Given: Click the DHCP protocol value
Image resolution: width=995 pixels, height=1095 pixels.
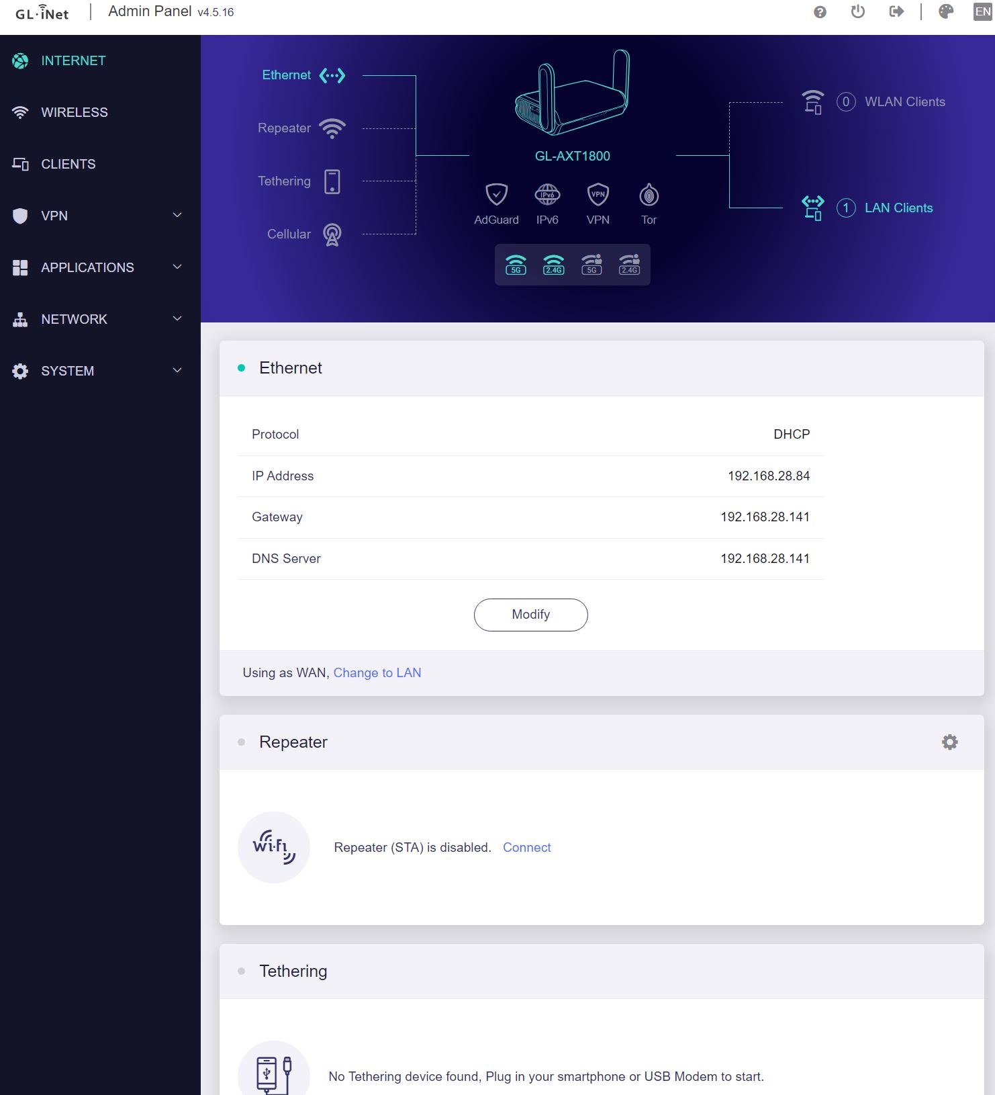Looking at the screenshot, I should coord(792,435).
